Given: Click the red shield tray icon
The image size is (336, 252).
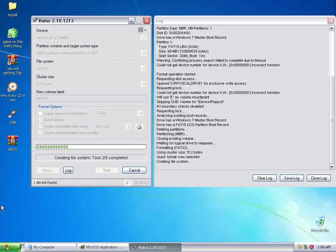Looking at the screenshot, I should coord(312,247).
